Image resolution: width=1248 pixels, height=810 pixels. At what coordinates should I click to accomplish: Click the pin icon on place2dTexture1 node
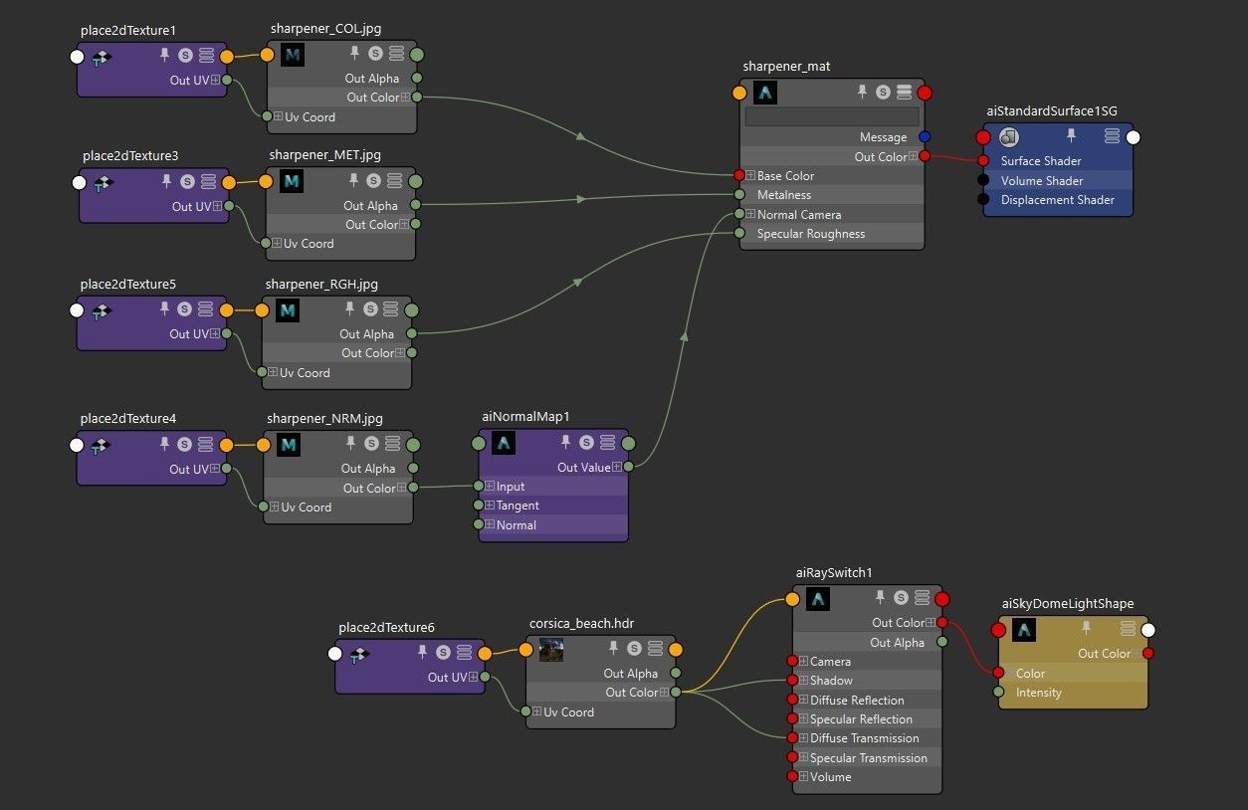tap(166, 57)
